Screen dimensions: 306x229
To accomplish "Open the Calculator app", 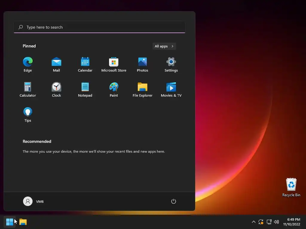I will 28,89.
